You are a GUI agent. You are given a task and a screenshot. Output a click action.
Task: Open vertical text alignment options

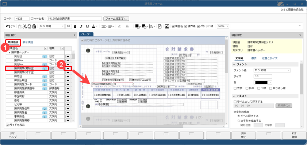[111, 26]
